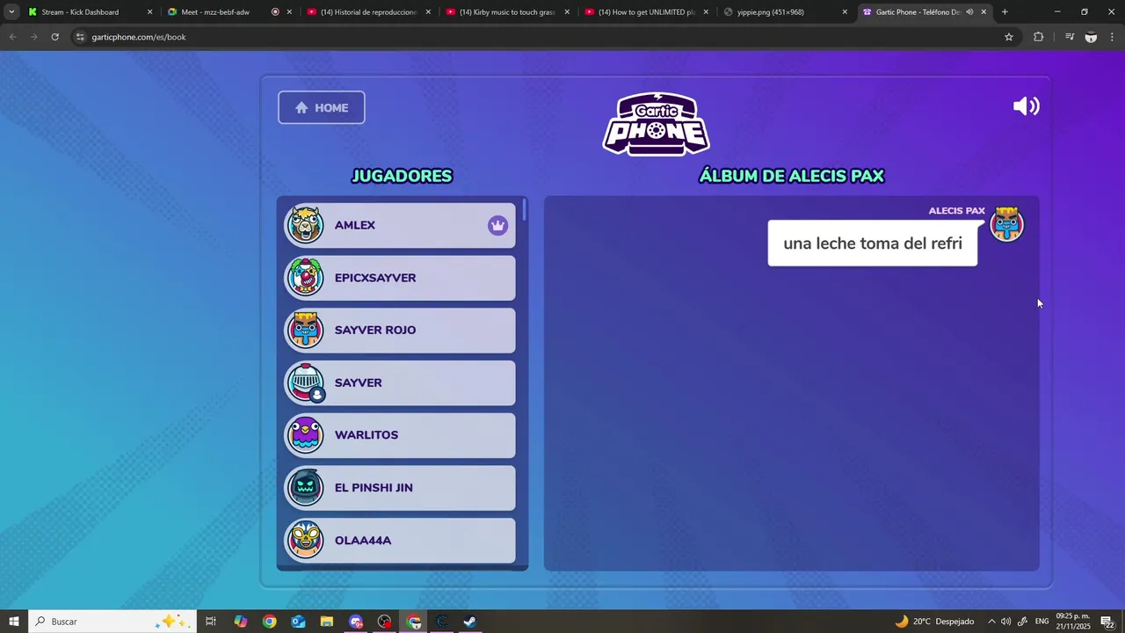The image size is (1125, 633).
Task: Open the browser extensions puzzle icon
Action: point(1038,37)
